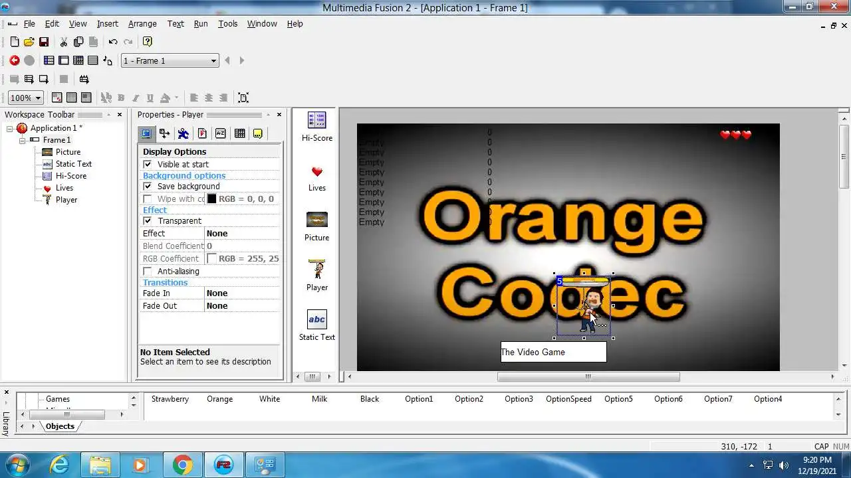Image resolution: width=851 pixels, height=478 pixels.
Task: Open the Storyboard Editor toolbar icon
Action: pos(49,60)
